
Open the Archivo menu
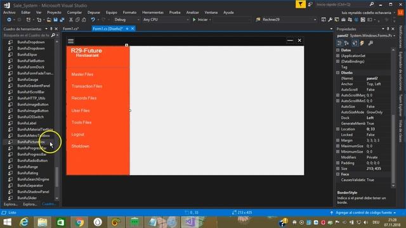pyautogui.click(x=10, y=13)
